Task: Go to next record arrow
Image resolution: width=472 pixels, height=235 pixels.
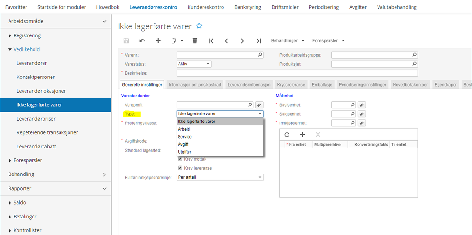Action: [242, 41]
